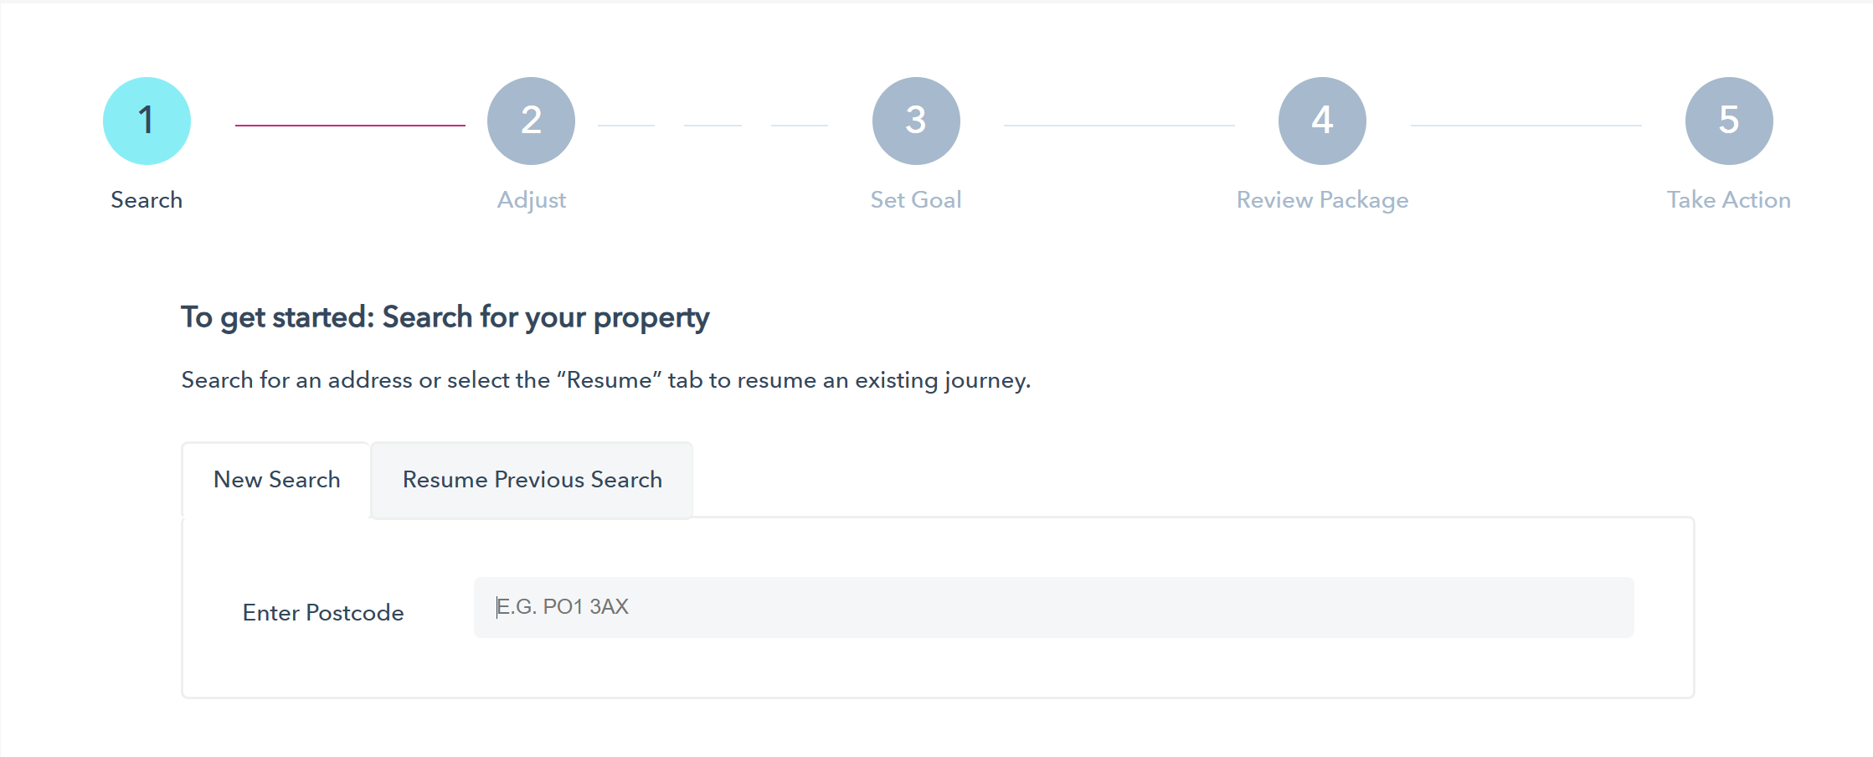This screenshot has height=757, width=1873.
Task: Select the step 2 circle icon
Action: [x=531, y=121]
